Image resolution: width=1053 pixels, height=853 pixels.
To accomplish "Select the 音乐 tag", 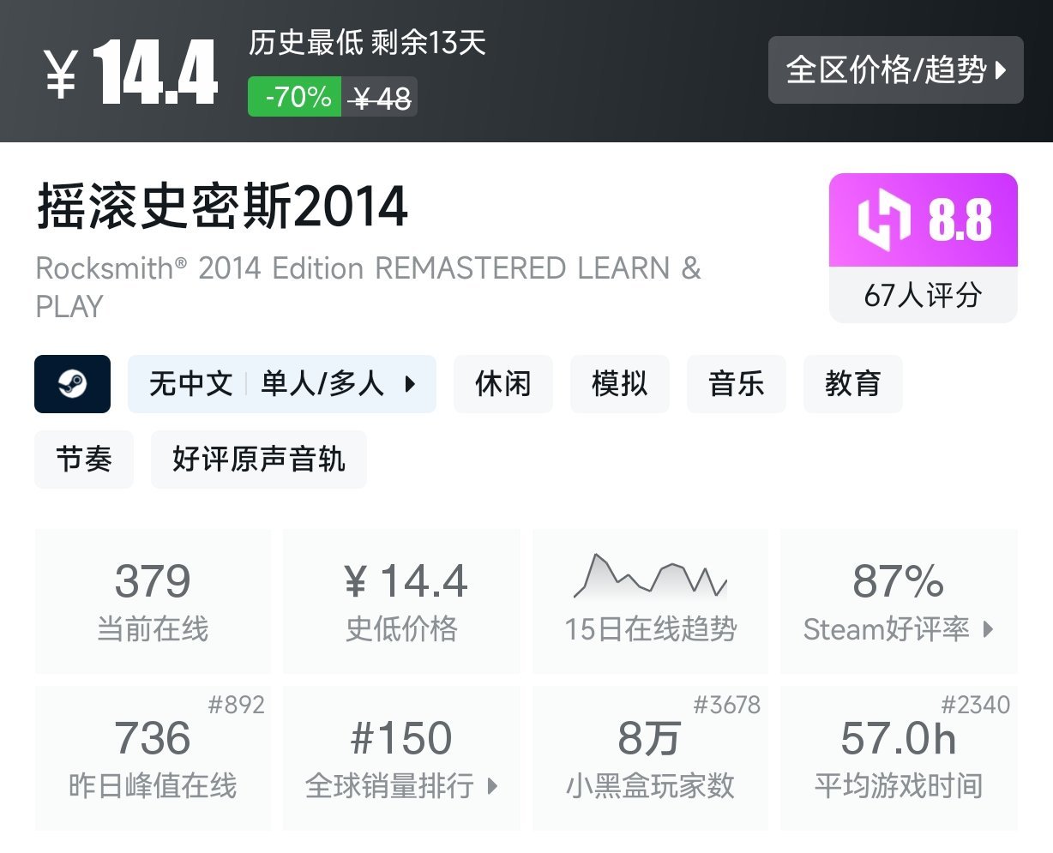I will click(x=737, y=384).
